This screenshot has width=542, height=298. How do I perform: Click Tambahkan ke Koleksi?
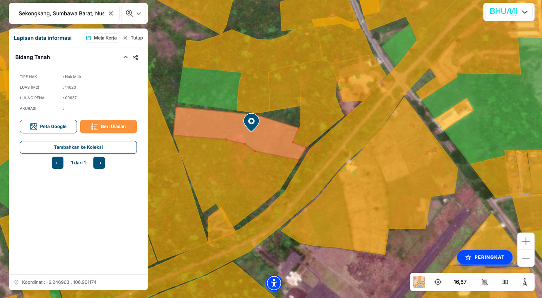coord(78,147)
